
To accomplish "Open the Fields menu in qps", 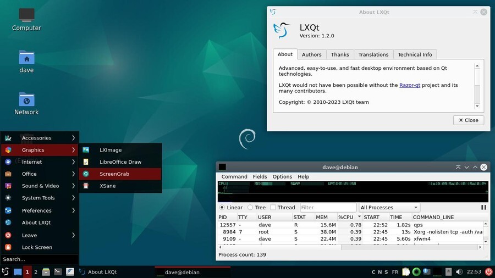I will (260, 176).
